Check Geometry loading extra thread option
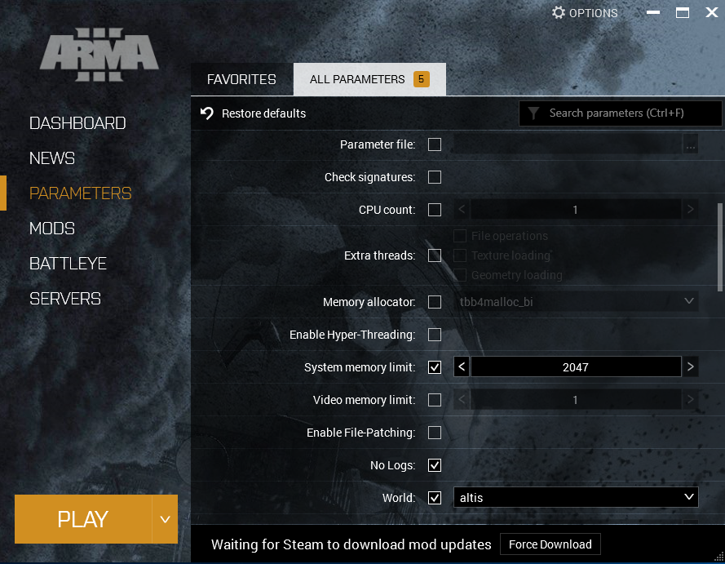The image size is (725, 564). (x=460, y=275)
